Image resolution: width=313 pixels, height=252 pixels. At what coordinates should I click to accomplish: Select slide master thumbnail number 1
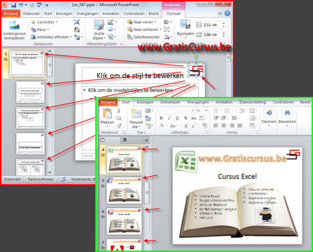pyautogui.click(x=27, y=64)
